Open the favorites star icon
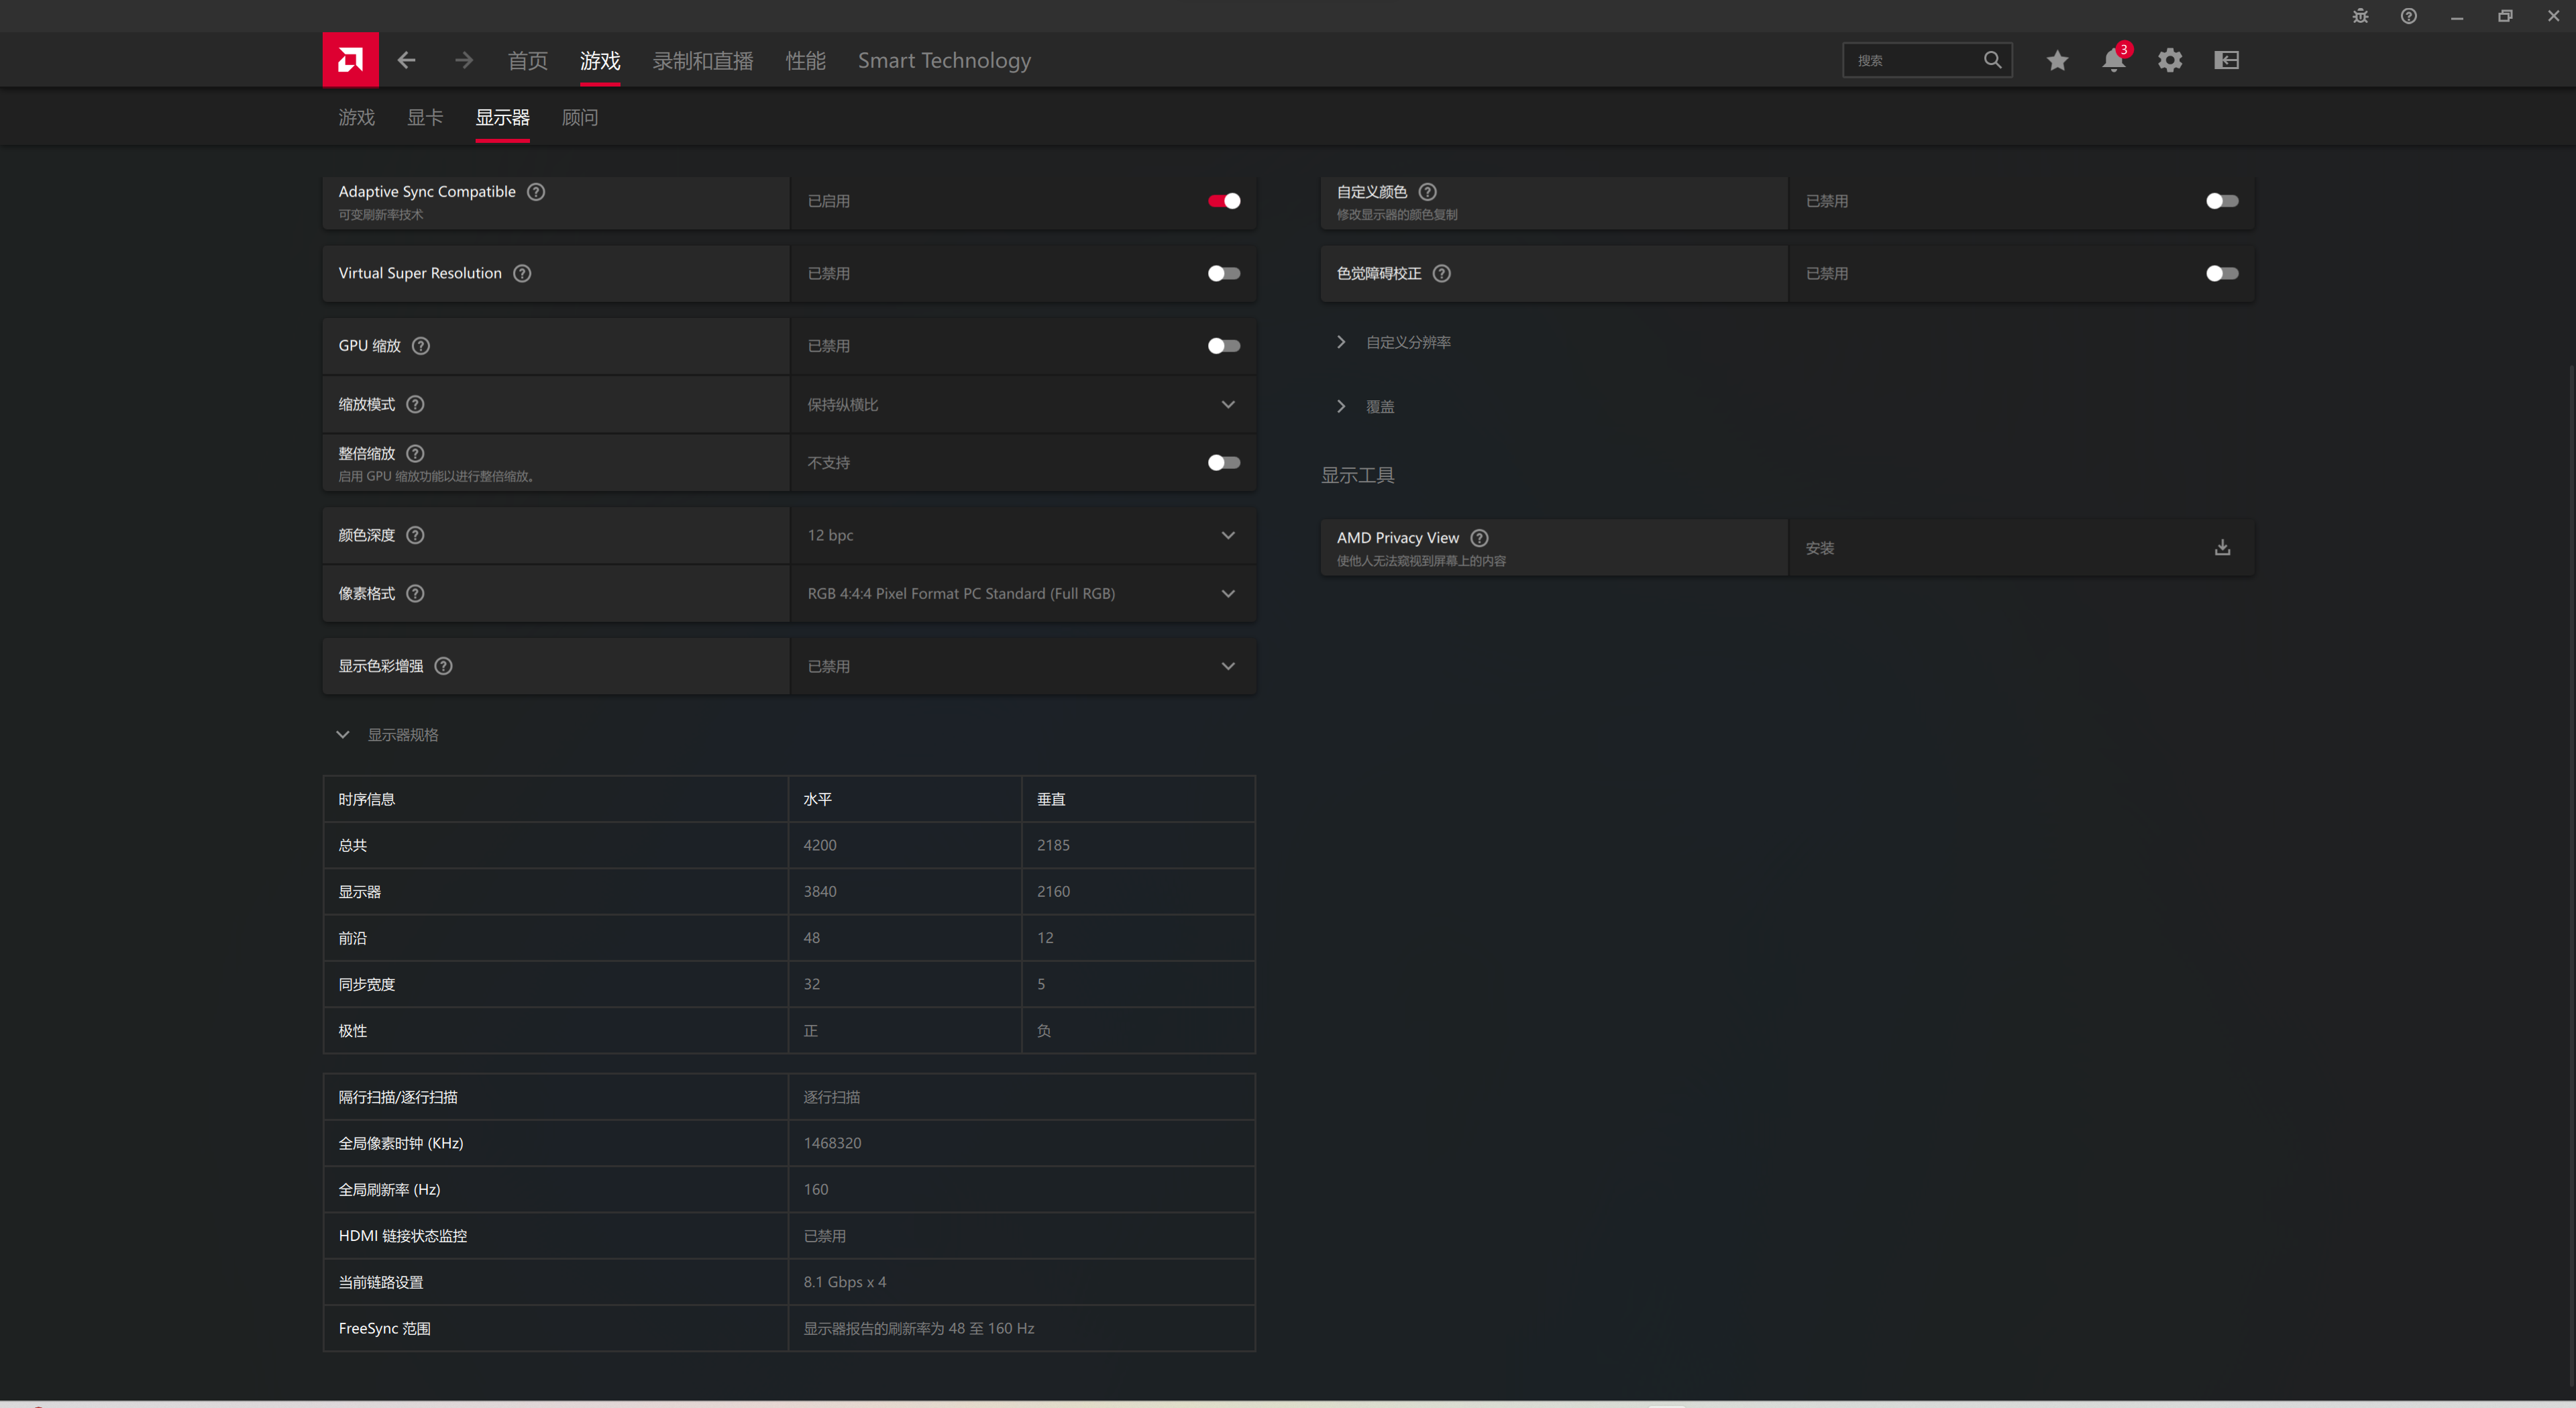The width and height of the screenshot is (2576, 1408). pyautogui.click(x=2056, y=60)
